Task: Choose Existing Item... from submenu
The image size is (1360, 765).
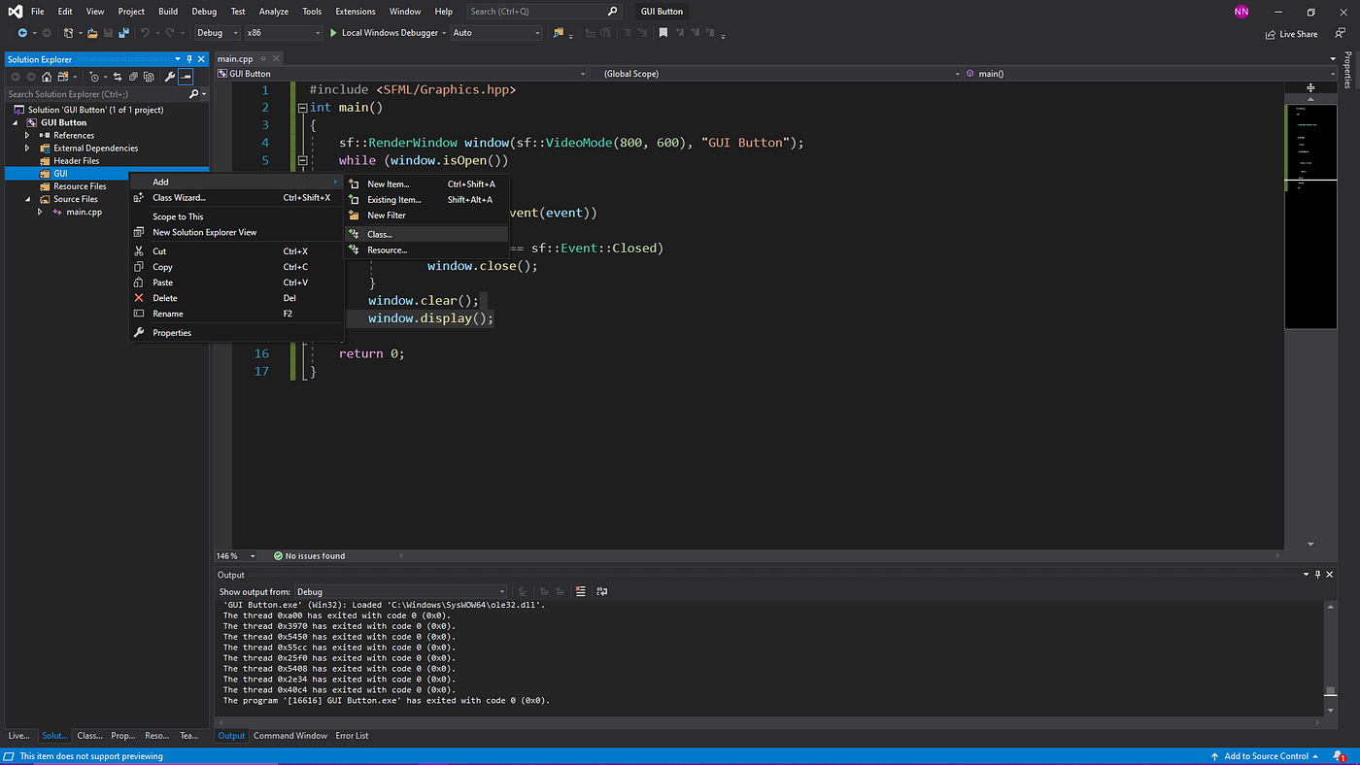Action: point(426,200)
